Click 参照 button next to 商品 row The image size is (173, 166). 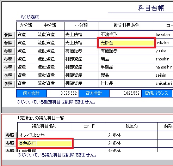(9, 59)
